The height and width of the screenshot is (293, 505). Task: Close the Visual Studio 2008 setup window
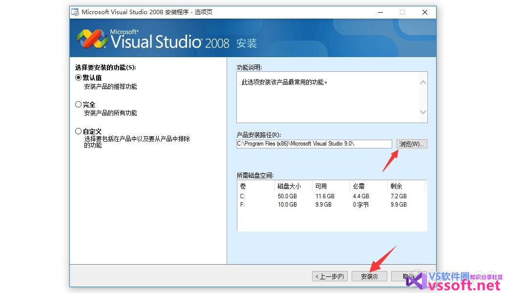click(x=425, y=12)
